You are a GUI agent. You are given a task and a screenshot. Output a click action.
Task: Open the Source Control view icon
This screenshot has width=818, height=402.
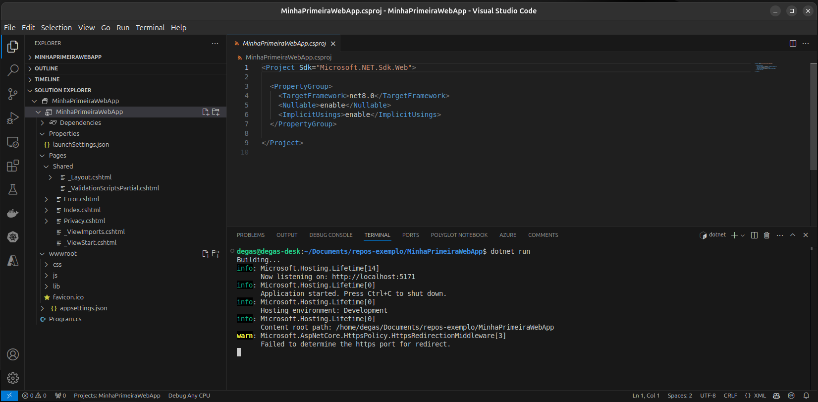pyautogui.click(x=13, y=94)
